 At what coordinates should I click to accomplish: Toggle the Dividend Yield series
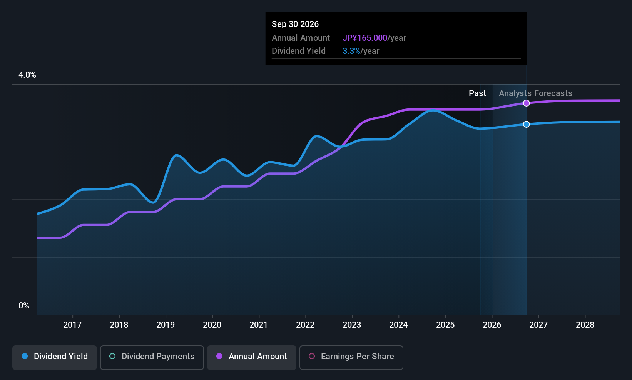[x=55, y=358]
